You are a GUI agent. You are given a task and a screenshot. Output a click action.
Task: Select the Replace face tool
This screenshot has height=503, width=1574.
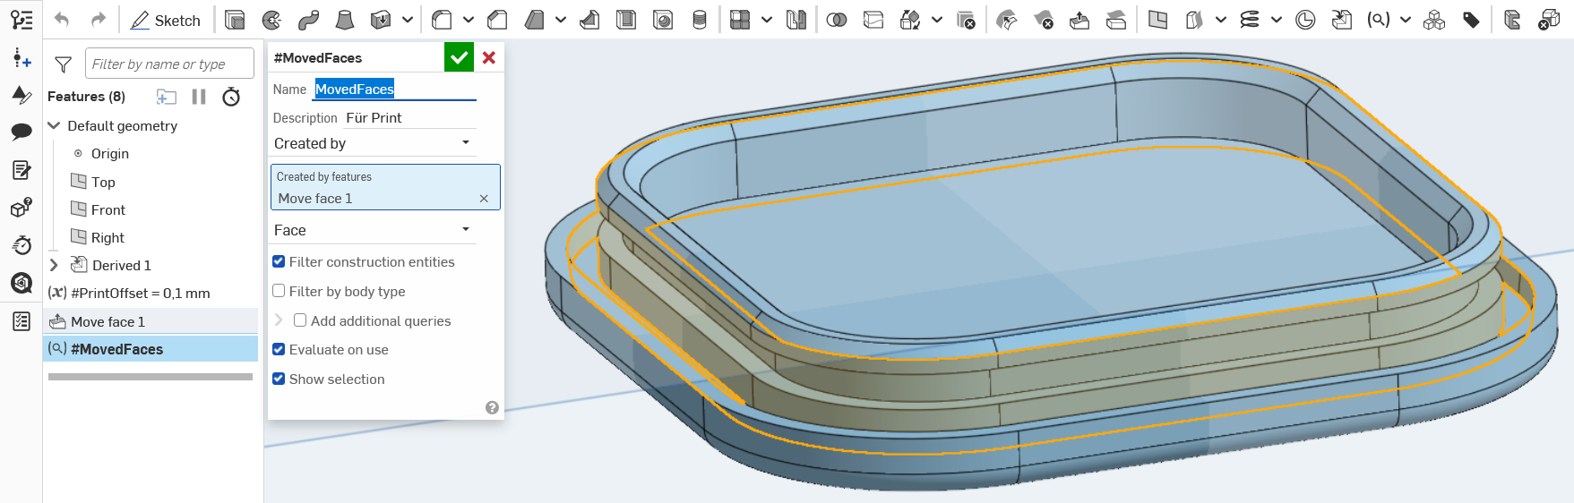[1116, 20]
